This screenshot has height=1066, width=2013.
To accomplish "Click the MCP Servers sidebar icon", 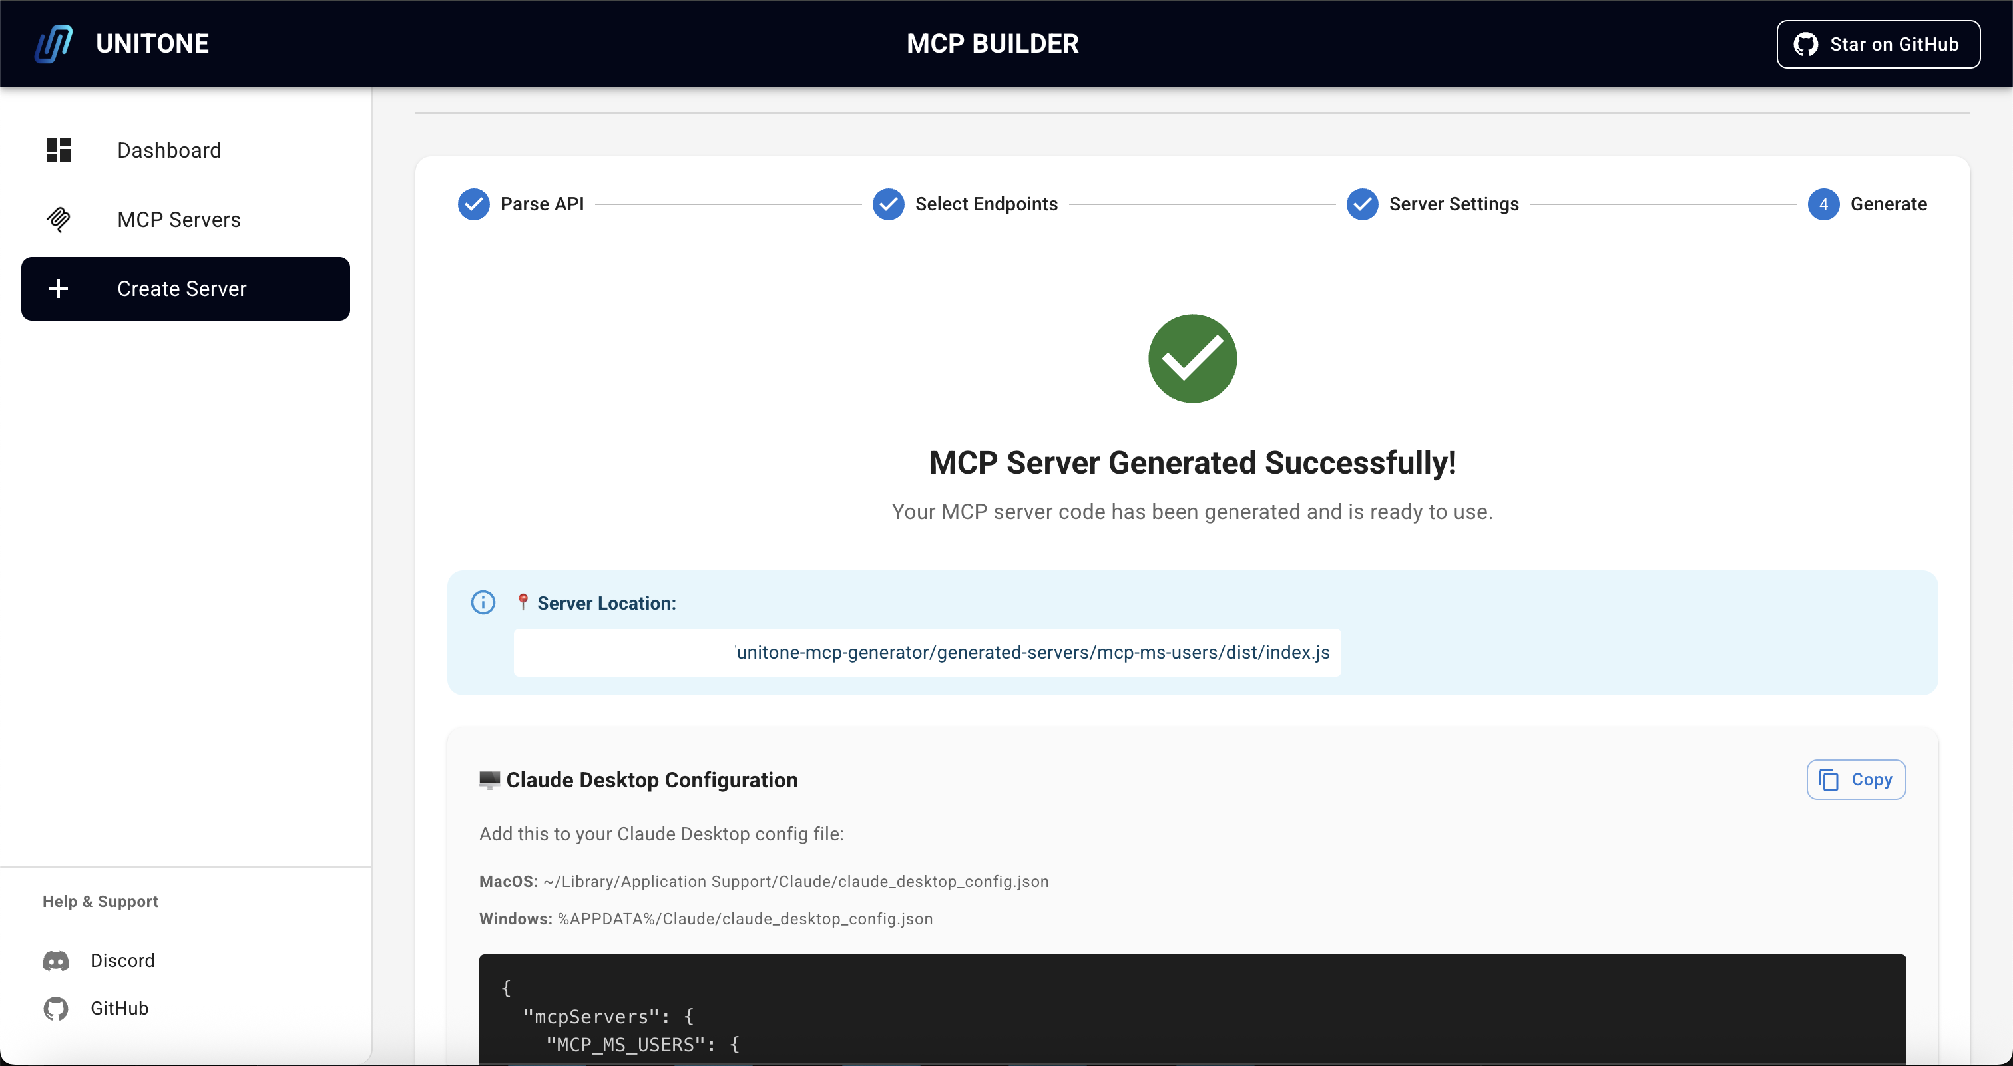I will point(59,220).
